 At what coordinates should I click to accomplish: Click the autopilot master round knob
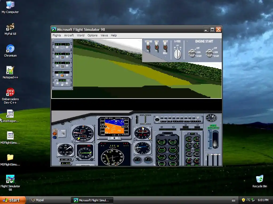pos(157,120)
